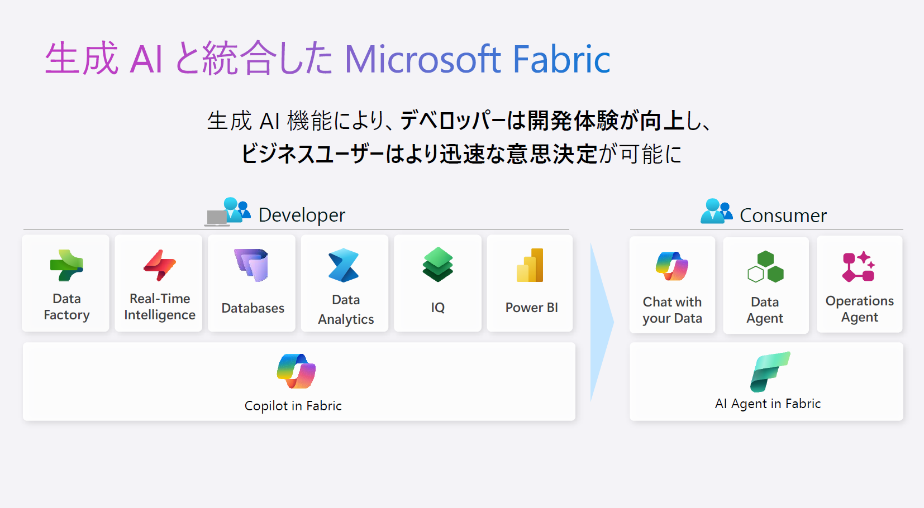This screenshot has height=508, width=924.
Task: Select the yellow Power BI icon
Action: point(530,265)
